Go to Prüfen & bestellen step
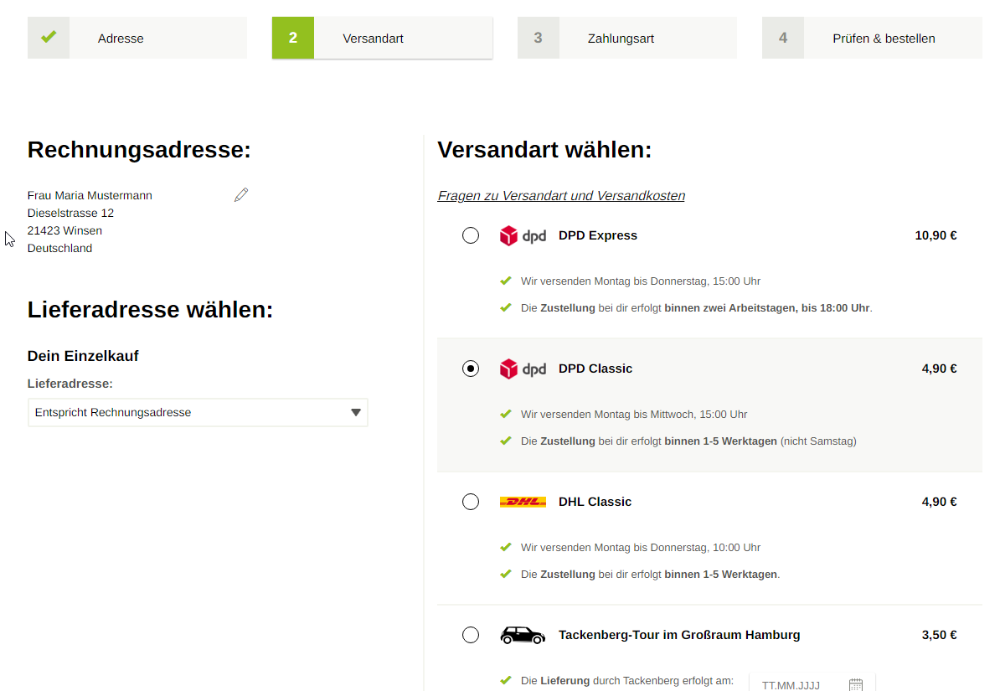The height and width of the screenshot is (691, 1000). pyautogui.click(x=872, y=38)
